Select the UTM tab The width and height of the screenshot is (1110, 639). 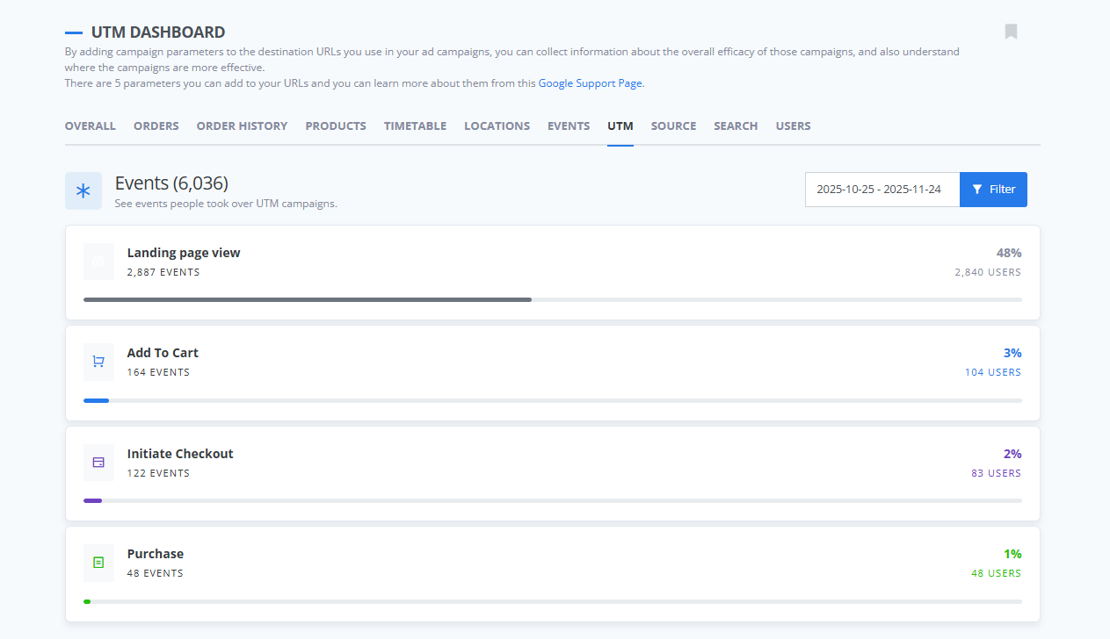[x=620, y=126]
